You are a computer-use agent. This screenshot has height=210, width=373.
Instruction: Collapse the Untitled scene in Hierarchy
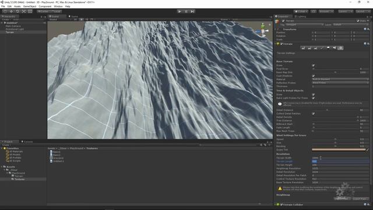(2, 23)
